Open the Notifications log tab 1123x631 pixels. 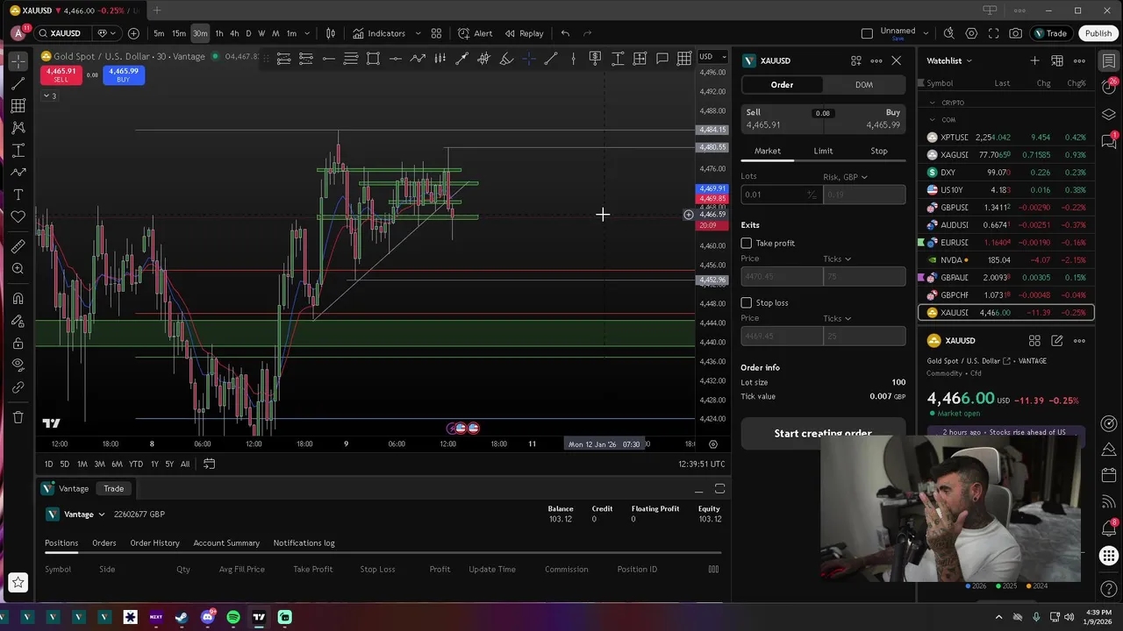point(304,543)
